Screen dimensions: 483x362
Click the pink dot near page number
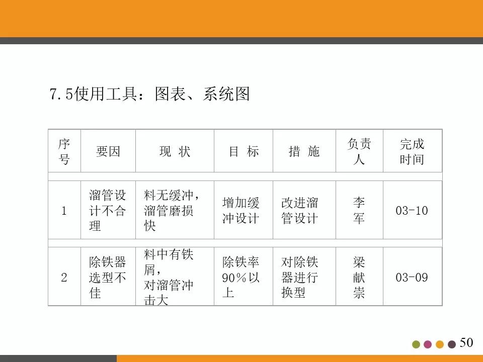tap(427, 344)
